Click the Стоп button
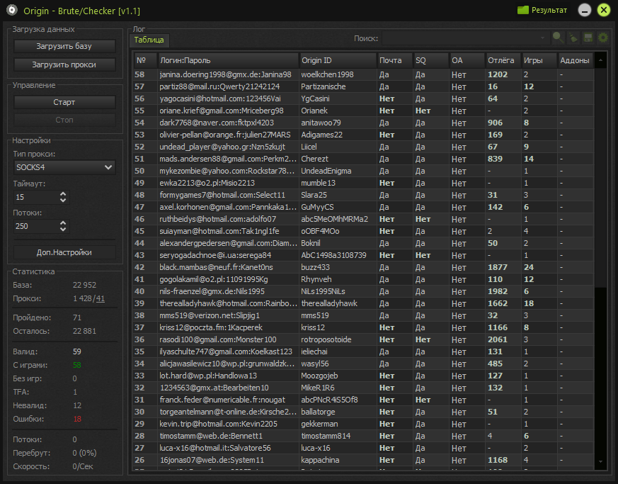 [64, 120]
